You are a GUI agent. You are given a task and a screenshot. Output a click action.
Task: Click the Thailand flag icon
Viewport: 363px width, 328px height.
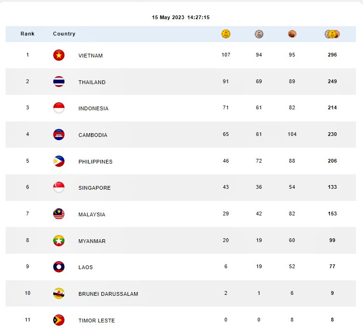[59, 82]
